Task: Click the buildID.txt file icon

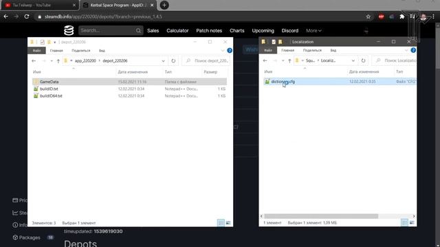Action: pyautogui.click(x=36, y=89)
